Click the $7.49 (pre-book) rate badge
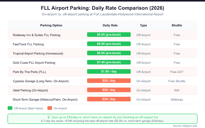Screen dimensions: 205x128 tap(109, 62)
